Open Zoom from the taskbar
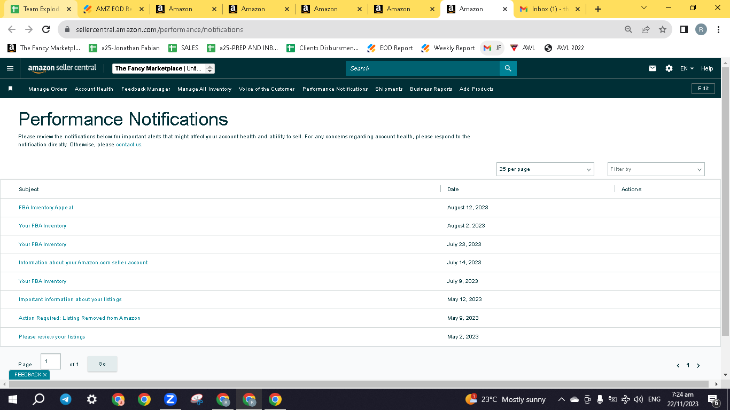Image resolution: width=730 pixels, height=410 pixels. tap(170, 399)
